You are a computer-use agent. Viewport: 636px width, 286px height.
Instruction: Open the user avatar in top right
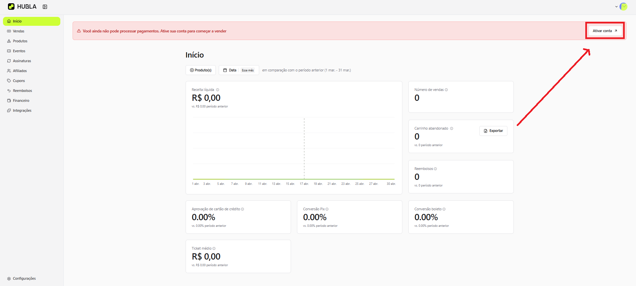click(x=623, y=7)
